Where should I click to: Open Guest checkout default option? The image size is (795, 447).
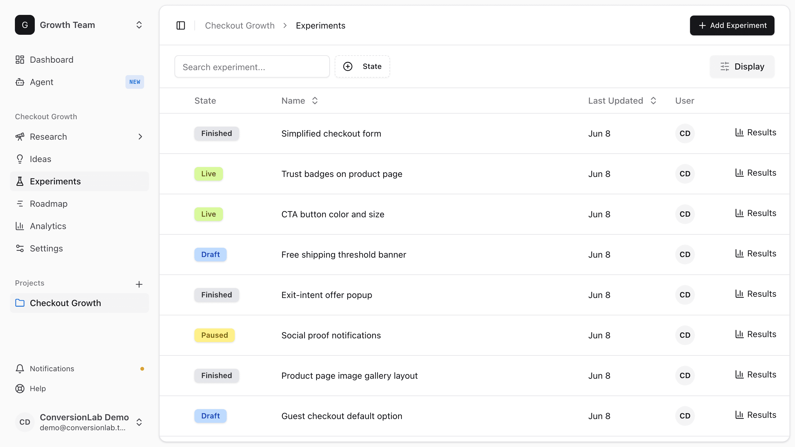[342, 416]
